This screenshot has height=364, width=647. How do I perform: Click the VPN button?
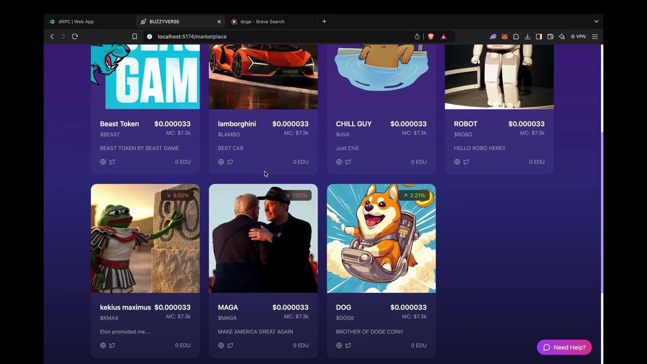tap(578, 36)
